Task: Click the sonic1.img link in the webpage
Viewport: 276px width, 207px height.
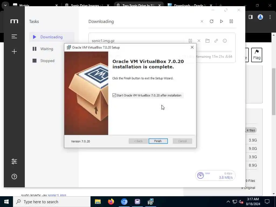Action: [x=57, y=195]
